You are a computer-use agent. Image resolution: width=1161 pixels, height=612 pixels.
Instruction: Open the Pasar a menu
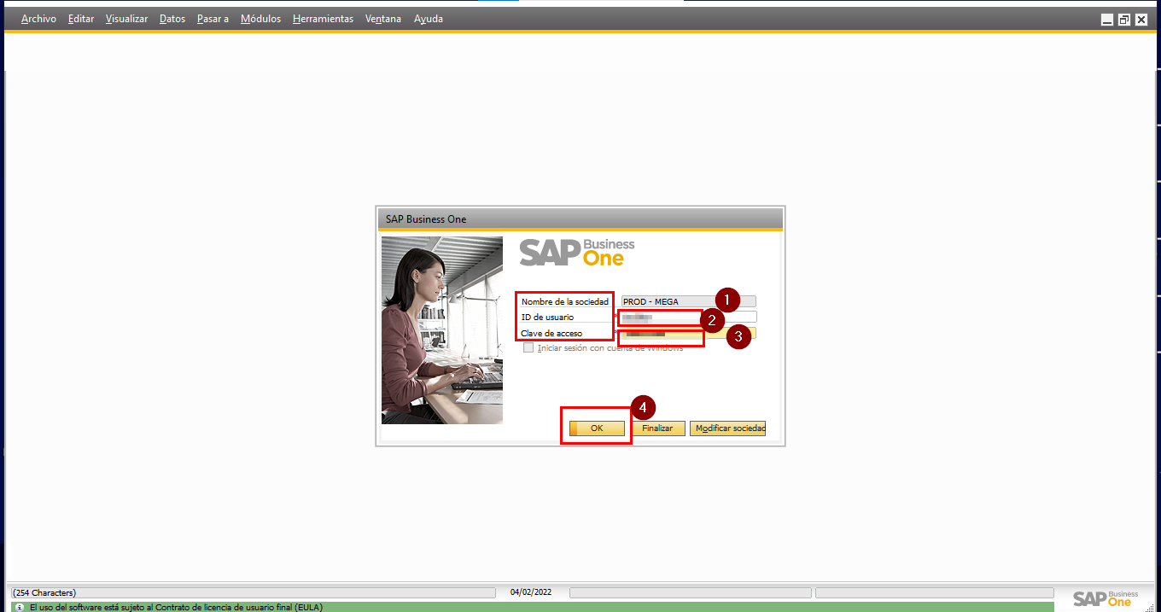(x=213, y=19)
